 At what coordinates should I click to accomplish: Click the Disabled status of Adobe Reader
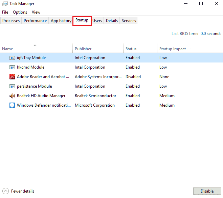pyautogui.click(x=133, y=77)
